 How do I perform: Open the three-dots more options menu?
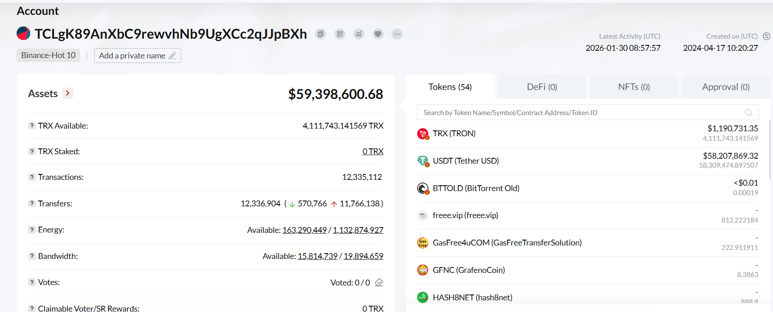pos(397,34)
